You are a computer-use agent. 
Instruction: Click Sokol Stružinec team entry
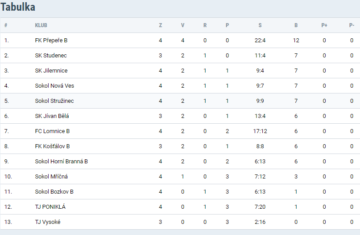click(x=54, y=101)
